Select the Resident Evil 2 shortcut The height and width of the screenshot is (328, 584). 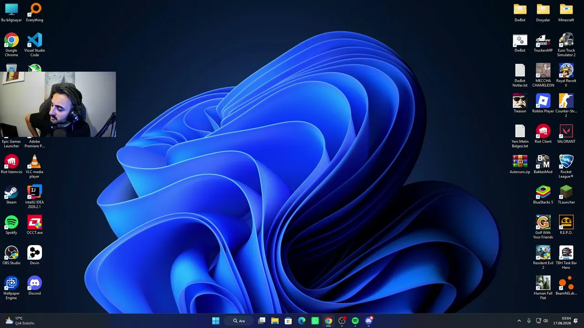click(543, 258)
